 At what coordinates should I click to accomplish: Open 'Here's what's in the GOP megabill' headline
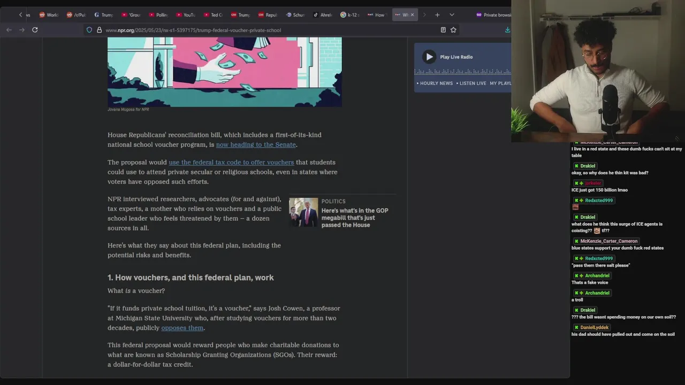click(355, 218)
